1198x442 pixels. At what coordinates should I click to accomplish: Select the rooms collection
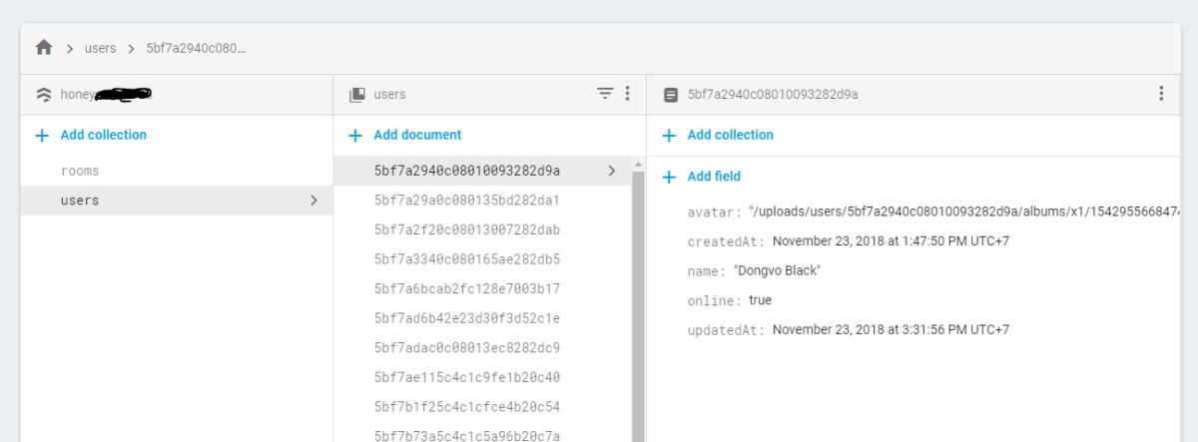click(x=80, y=171)
